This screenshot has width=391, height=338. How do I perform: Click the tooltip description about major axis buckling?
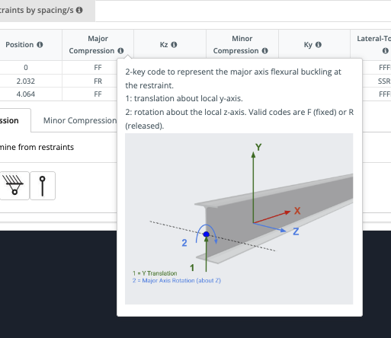click(x=233, y=78)
